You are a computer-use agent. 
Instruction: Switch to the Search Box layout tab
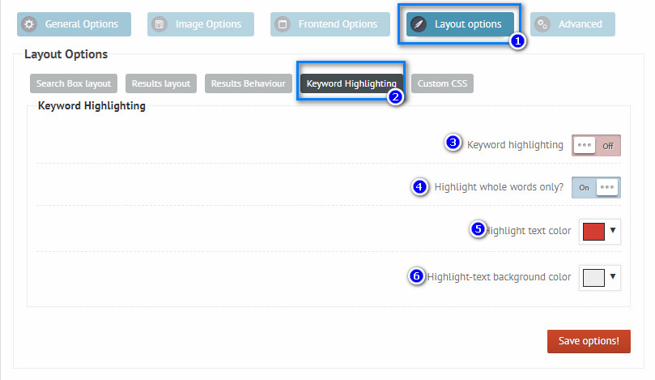coord(74,83)
